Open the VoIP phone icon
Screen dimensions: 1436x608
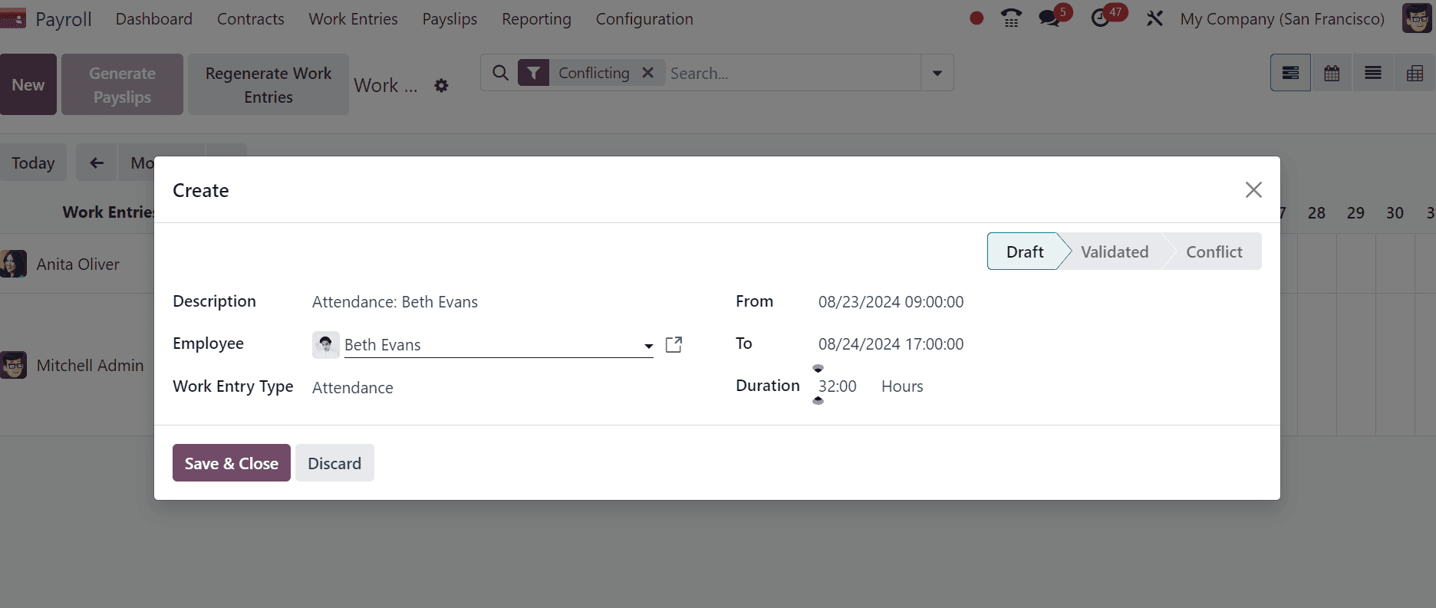[1012, 18]
